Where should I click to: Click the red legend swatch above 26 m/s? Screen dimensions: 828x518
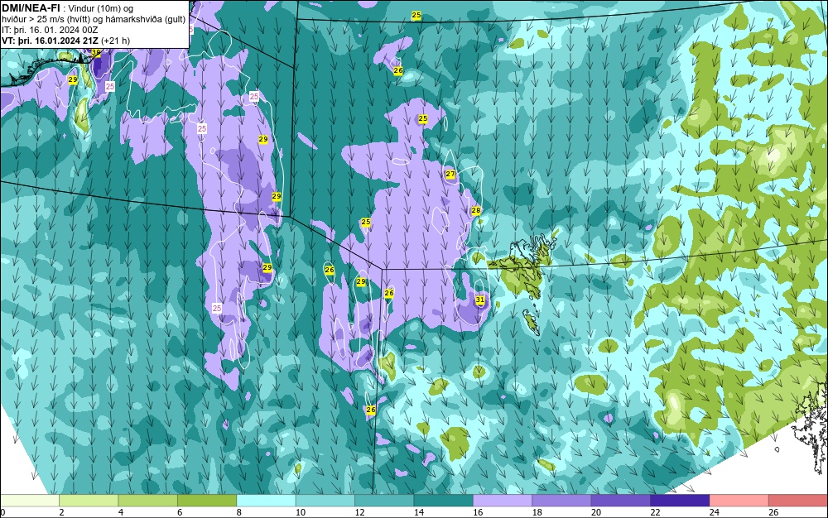[x=798, y=501]
